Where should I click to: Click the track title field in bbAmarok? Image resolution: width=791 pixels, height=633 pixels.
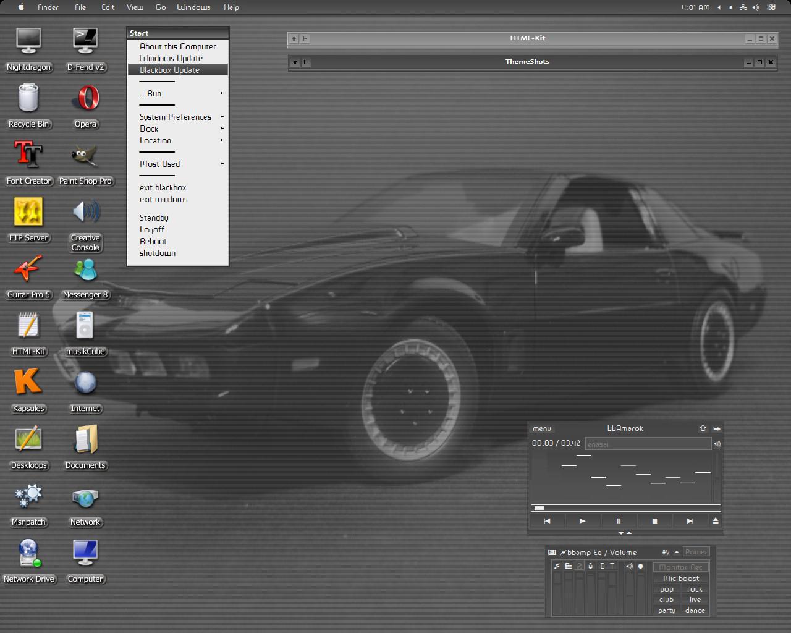coord(648,444)
